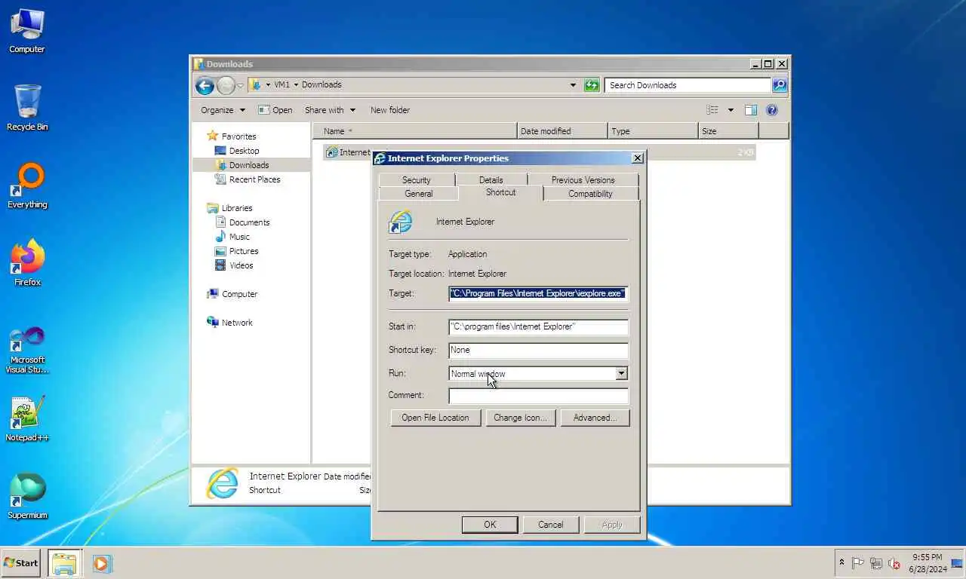Click Windows Explorer taskbar icon

coord(64,563)
